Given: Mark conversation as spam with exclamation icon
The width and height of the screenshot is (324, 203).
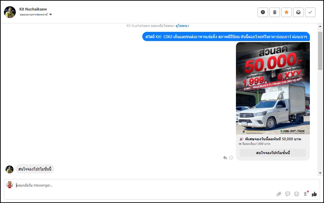Looking at the screenshot, I should pyautogui.click(x=263, y=12).
